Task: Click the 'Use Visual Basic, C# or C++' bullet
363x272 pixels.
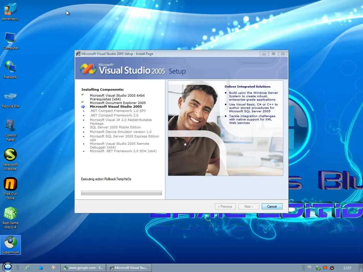Action: click(254, 108)
